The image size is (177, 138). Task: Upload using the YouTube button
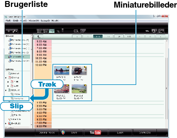[x=95, y=132]
